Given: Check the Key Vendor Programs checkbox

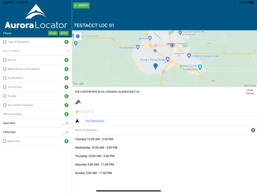Looking at the screenshot, I should pos(5,105).
